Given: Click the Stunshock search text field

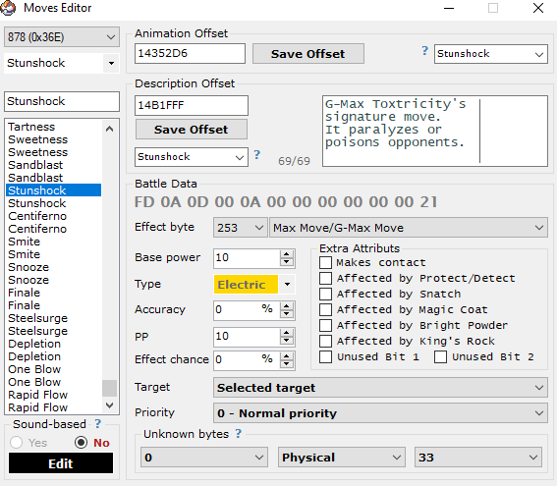Looking at the screenshot, I should (62, 101).
